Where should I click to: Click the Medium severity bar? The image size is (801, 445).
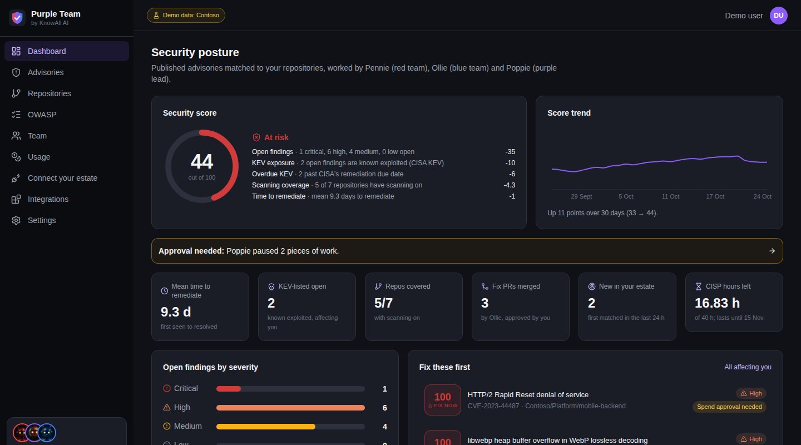[x=290, y=427]
